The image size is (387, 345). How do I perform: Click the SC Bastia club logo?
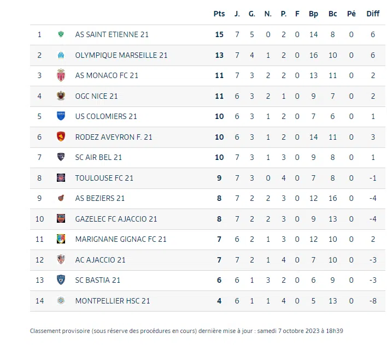[61, 280]
